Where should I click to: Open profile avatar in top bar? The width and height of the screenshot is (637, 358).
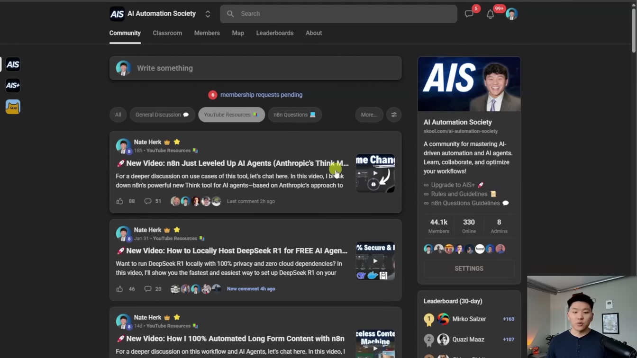pos(511,14)
